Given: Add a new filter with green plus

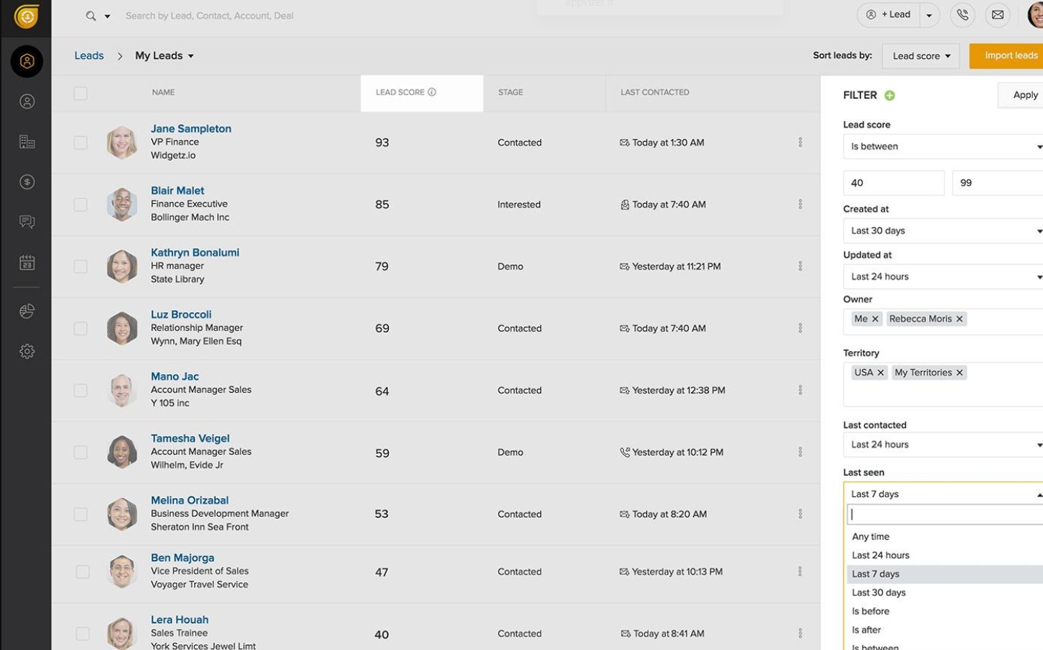Looking at the screenshot, I should tap(889, 95).
